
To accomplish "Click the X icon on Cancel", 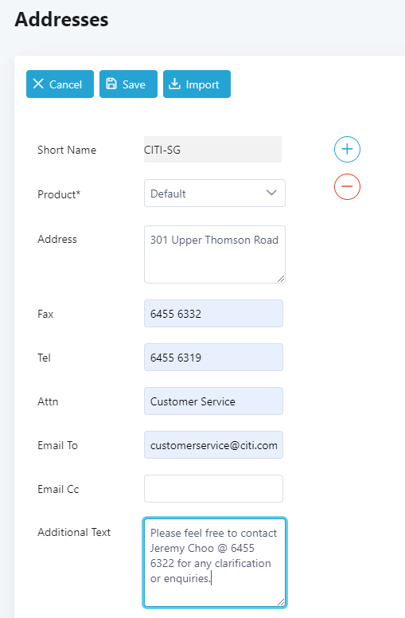I will point(38,84).
